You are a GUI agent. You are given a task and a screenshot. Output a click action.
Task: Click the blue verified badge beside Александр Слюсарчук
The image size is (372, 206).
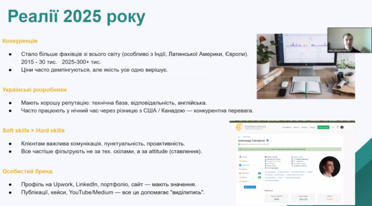click(x=268, y=140)
